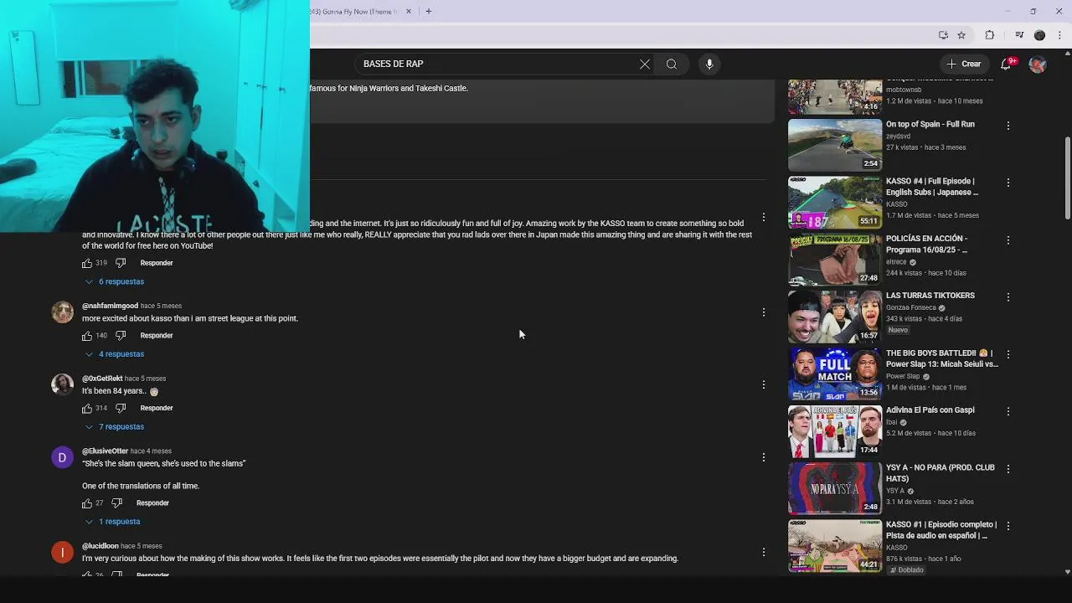Open the browser three-dot menu
This screenshot has height=603, width=1072.
point(1060,35)
